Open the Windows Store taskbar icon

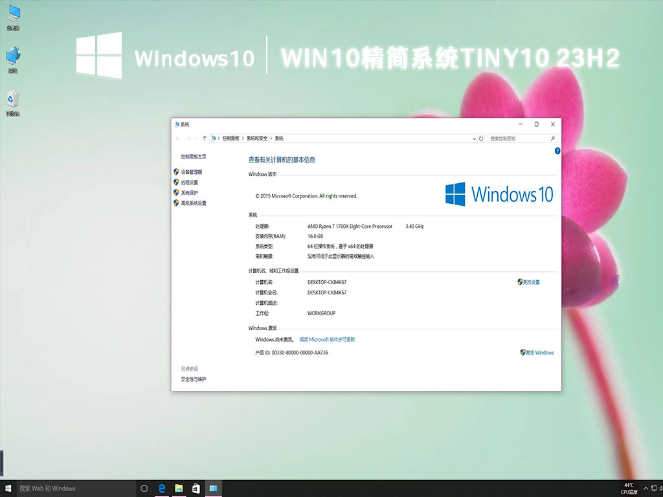click(196, 489)
